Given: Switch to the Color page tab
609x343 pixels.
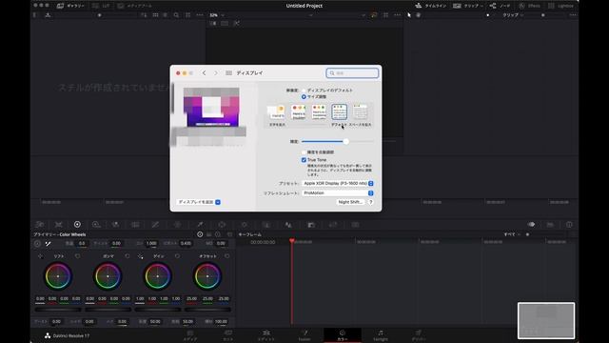Looking at the screenshot, I should [343, 335].
